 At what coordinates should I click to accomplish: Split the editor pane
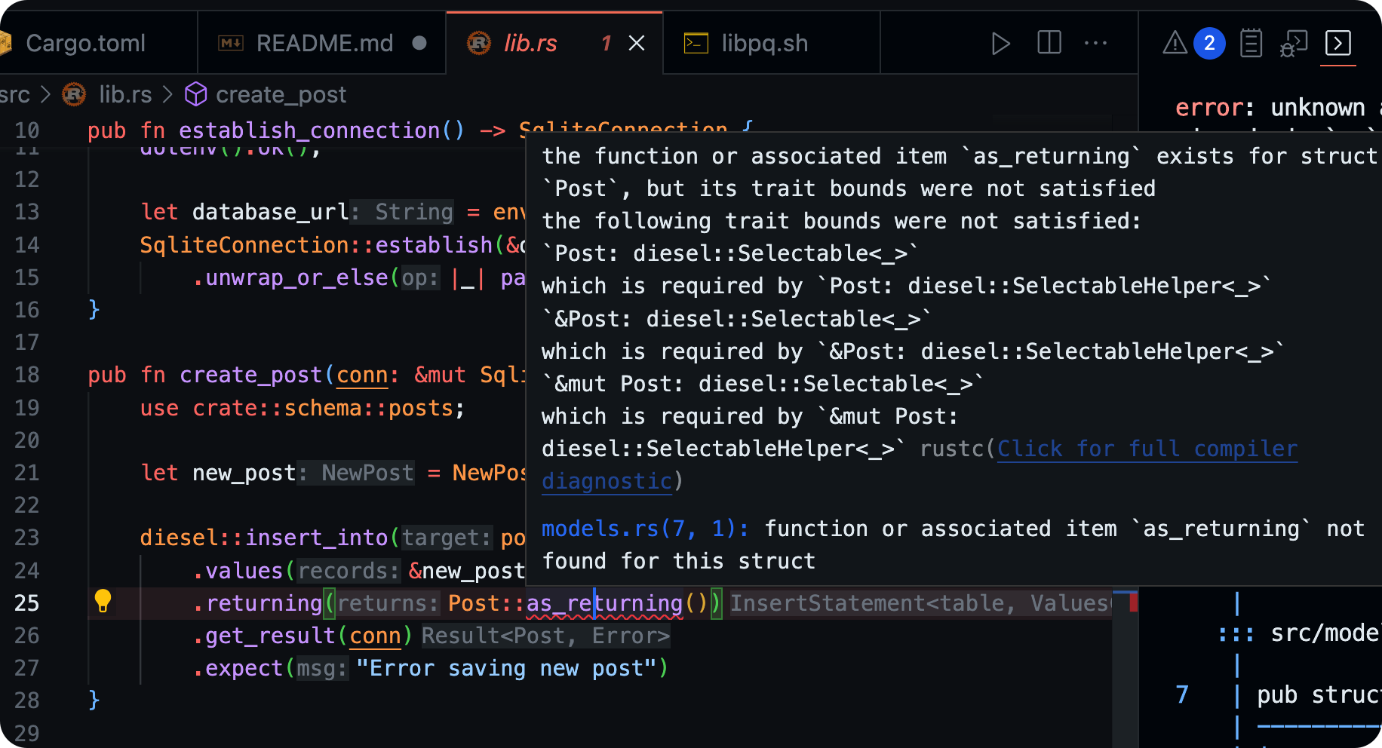(1048, 44)
